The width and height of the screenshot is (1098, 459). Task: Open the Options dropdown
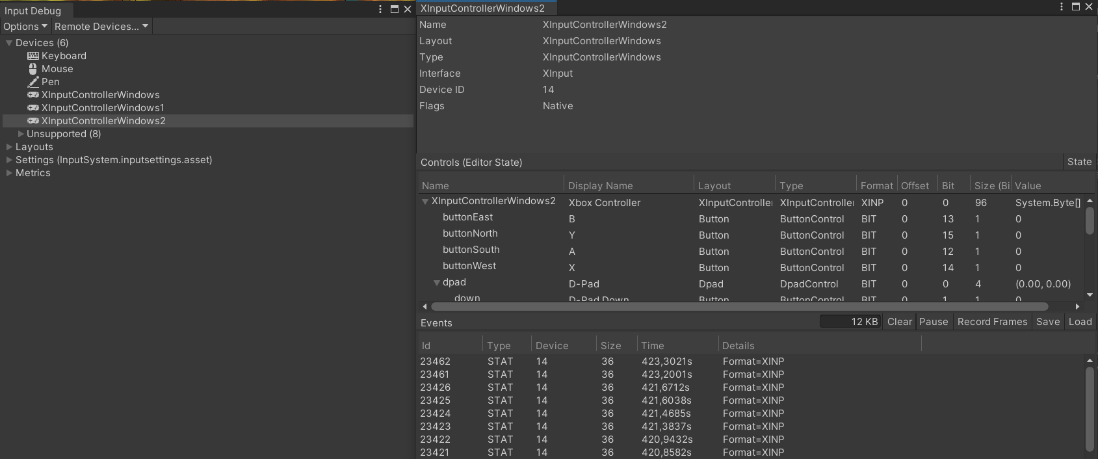click(25, 27)
